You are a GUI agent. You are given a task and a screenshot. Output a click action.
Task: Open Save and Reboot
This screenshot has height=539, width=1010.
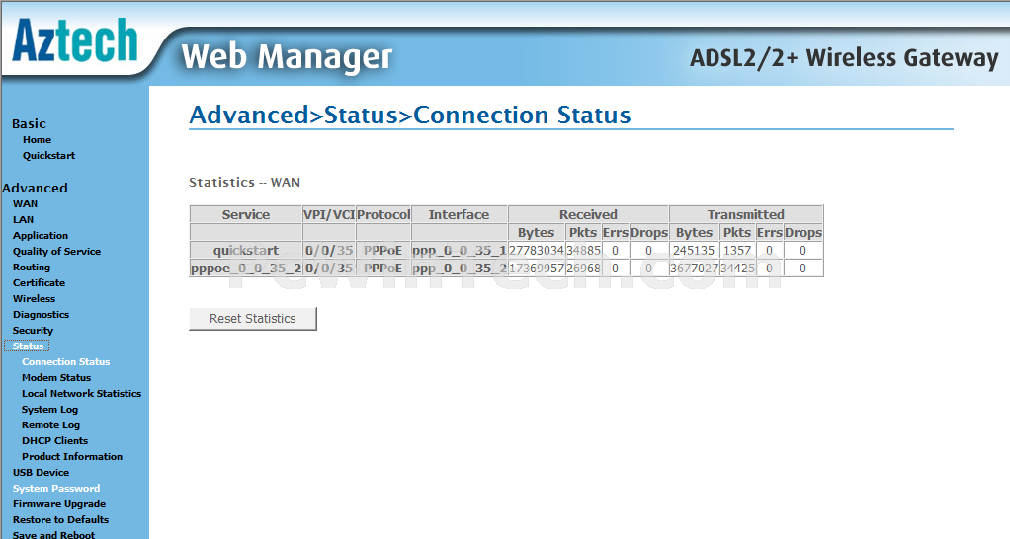click(x=53, y=534)
